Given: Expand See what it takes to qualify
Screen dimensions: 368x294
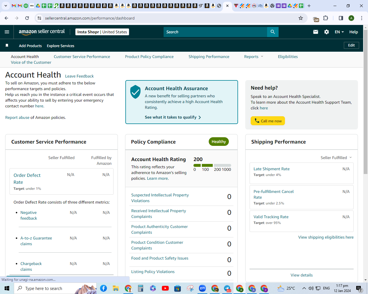Looking at the screenshot, I should click(173, 117).
